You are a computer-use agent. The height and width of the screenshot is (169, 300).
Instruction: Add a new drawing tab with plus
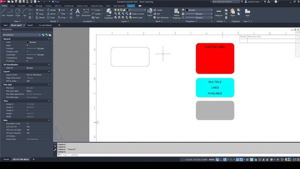coord(59,25)
